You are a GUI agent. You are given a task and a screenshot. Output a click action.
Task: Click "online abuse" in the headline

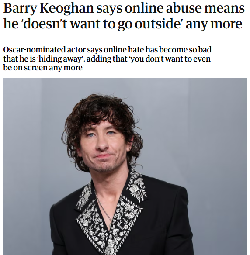coord(163,8)
